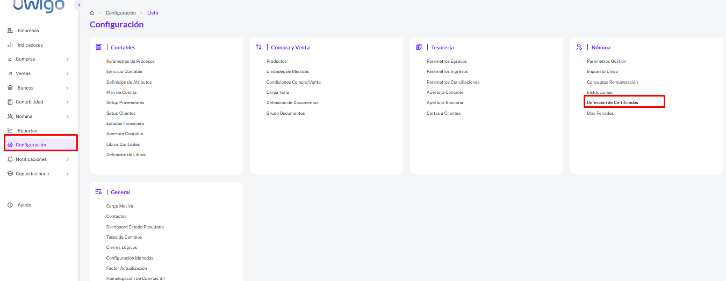Click the Notificaciones bell icon

pyautogui.click(x=10, y=159)
